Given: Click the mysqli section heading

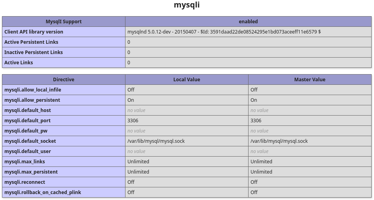Looking at the screenshot, I should click(x=186, y=5).
